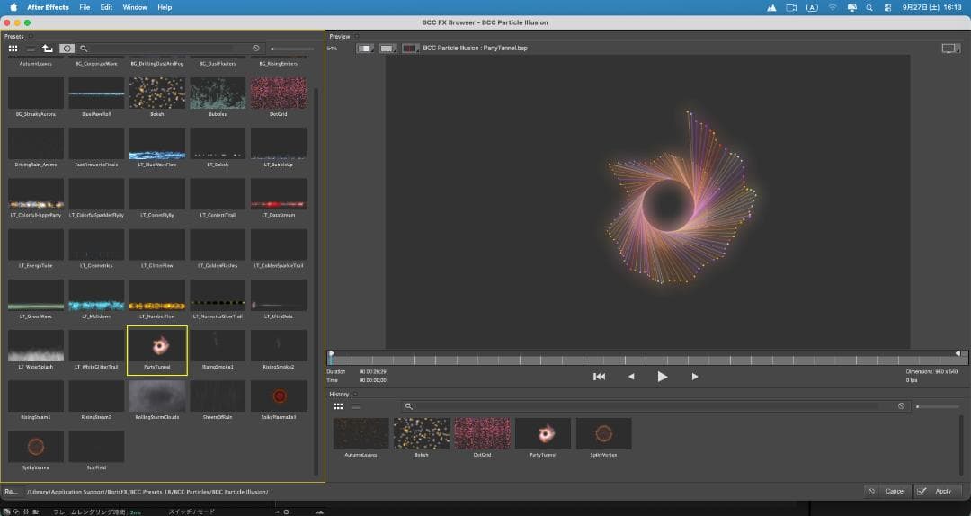
Task: Open the Window menu
Action: [135, 7]
